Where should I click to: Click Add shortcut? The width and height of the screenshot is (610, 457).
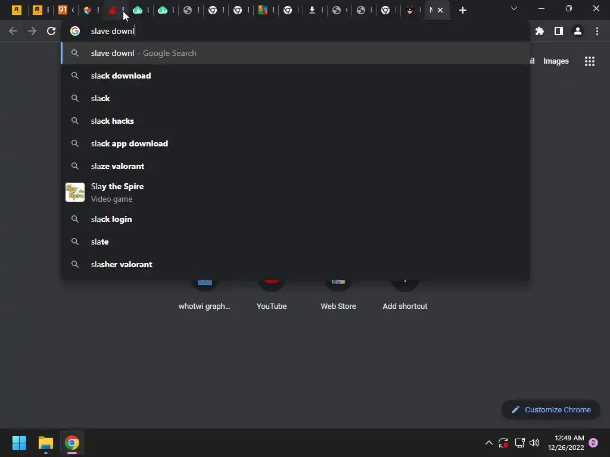point(405,295)
